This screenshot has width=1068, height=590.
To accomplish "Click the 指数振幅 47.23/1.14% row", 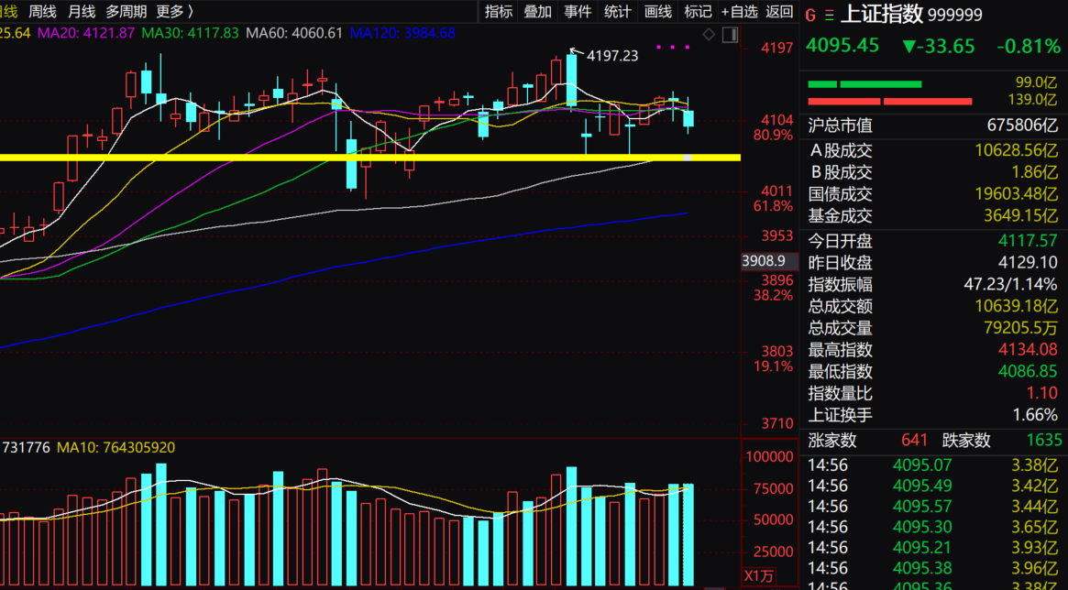I will (933, 284).
